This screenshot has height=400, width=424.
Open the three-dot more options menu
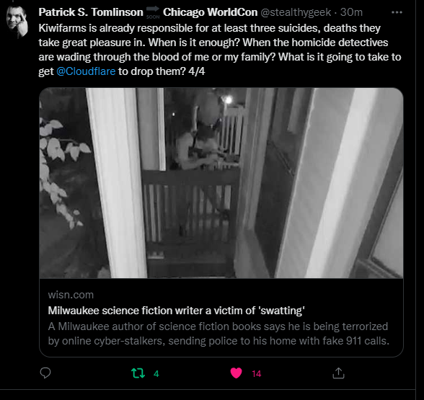pyautogui.click(x=397, y=12)
